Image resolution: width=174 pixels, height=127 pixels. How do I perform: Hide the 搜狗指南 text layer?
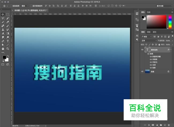[142, 50]
